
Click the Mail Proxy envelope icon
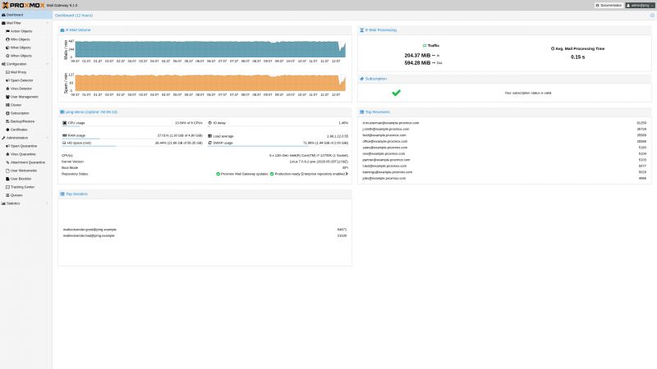pos(7,72)
